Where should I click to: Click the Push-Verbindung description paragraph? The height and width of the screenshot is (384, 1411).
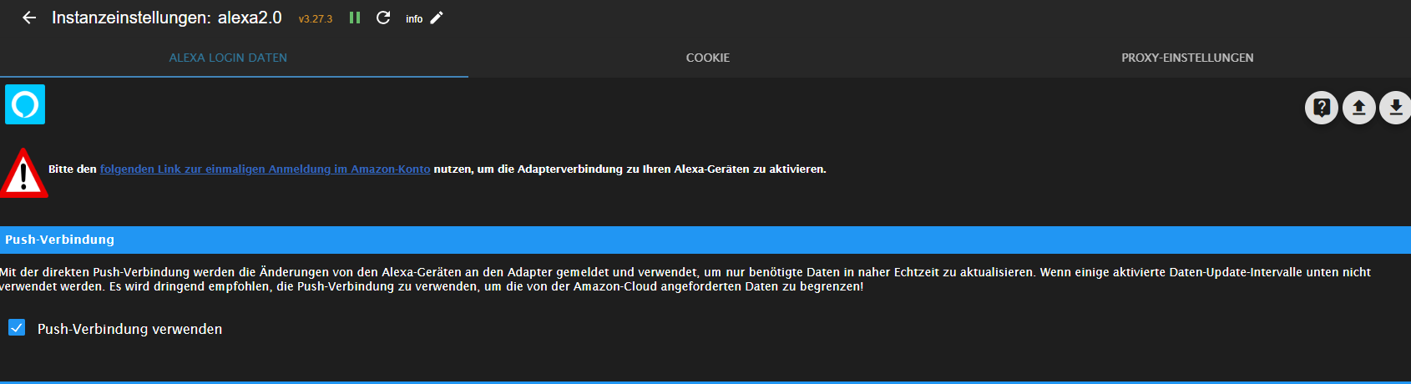[x=685, y=279]
